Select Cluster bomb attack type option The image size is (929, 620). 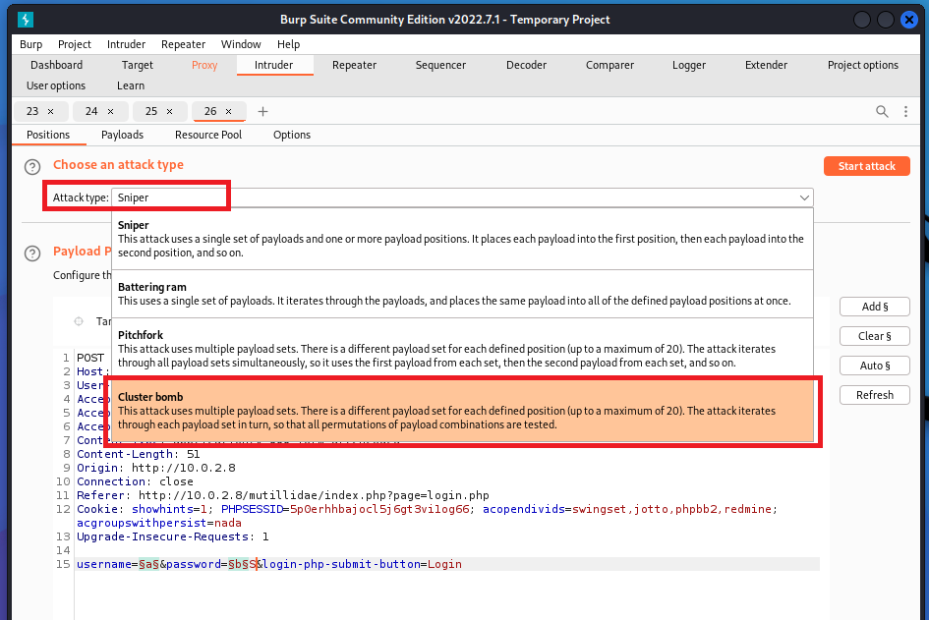[462, 411]
